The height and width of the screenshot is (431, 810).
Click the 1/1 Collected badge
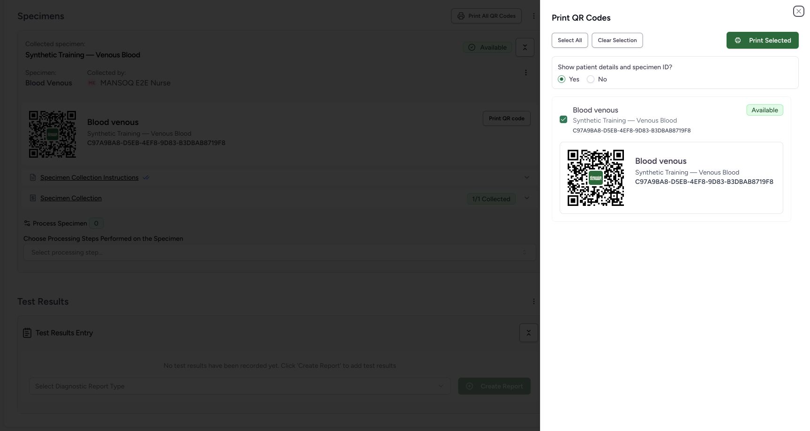tap(491, 199)
